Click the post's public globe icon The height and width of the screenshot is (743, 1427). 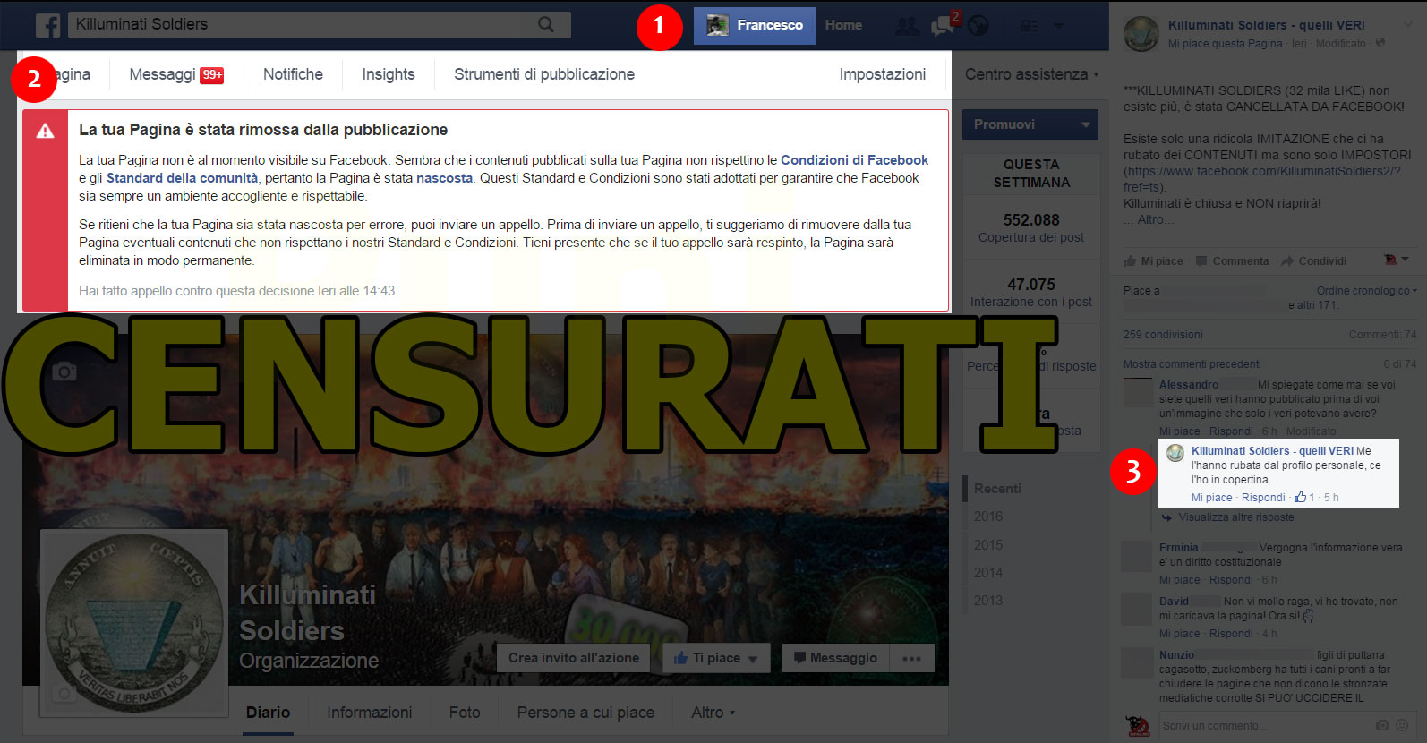[x=1380, y=43]
